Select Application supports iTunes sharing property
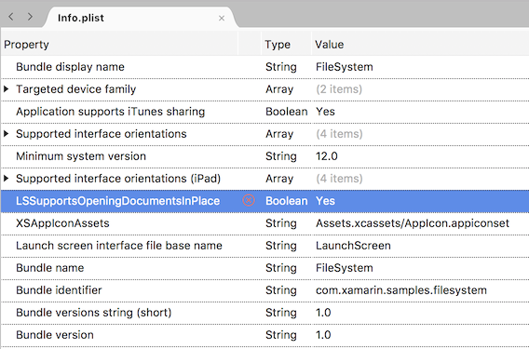Screen dimensions: 529x349 click(110, 112)
